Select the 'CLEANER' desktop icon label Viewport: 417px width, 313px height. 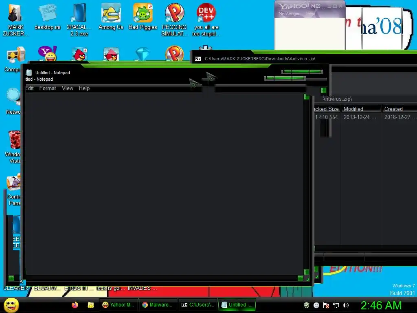(x=15, y=288)
